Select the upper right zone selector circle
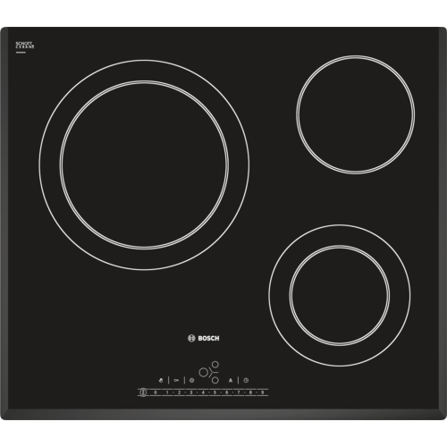 [215, 364]
